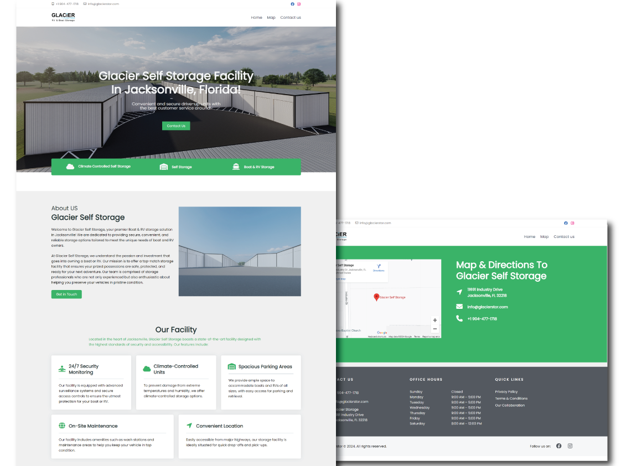
Task: Zoom in the map with plus button
Action: (x=435, y=320)
